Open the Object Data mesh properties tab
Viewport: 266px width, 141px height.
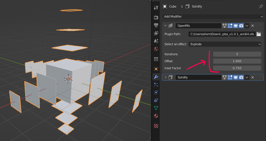pos(156,108)
